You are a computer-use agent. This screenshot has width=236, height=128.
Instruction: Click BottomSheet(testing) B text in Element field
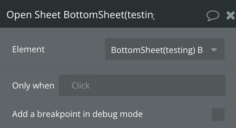point(157,50)
